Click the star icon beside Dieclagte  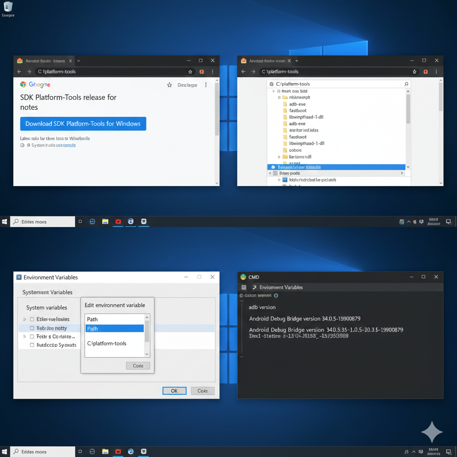click(169, 85)
